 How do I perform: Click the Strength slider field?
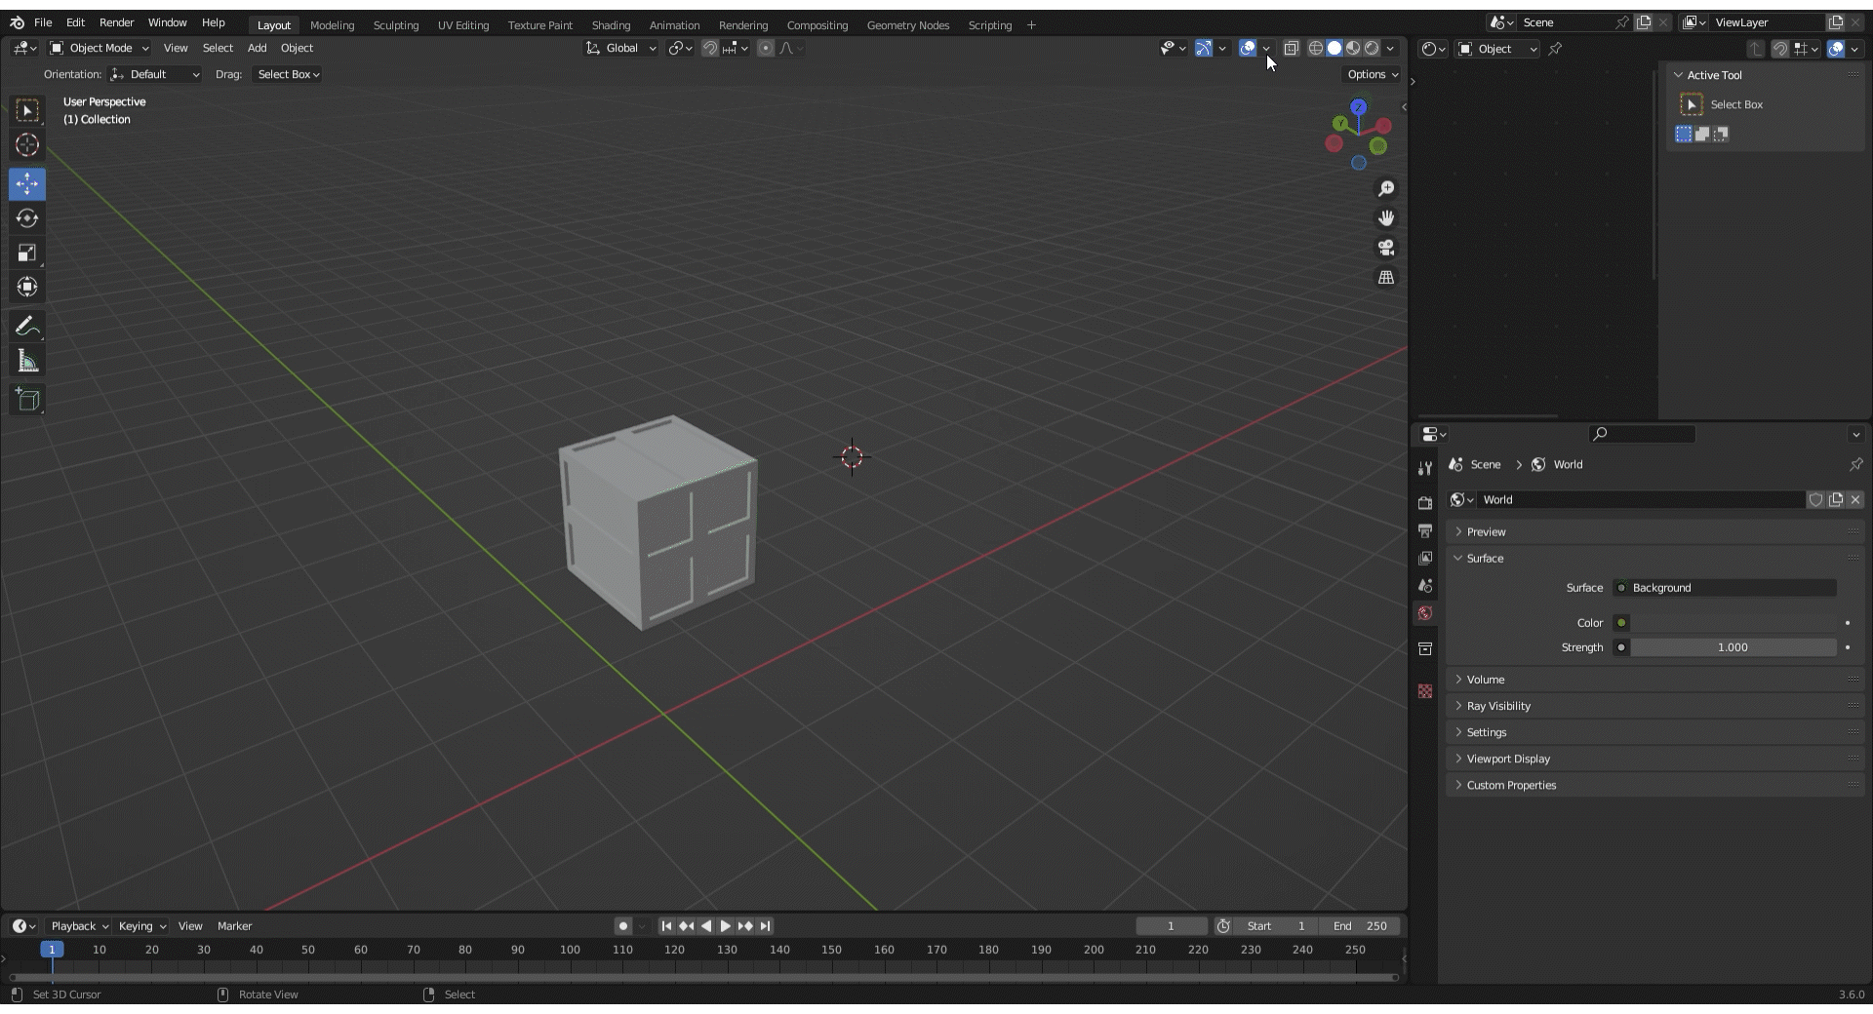(x=1733, y=647)
